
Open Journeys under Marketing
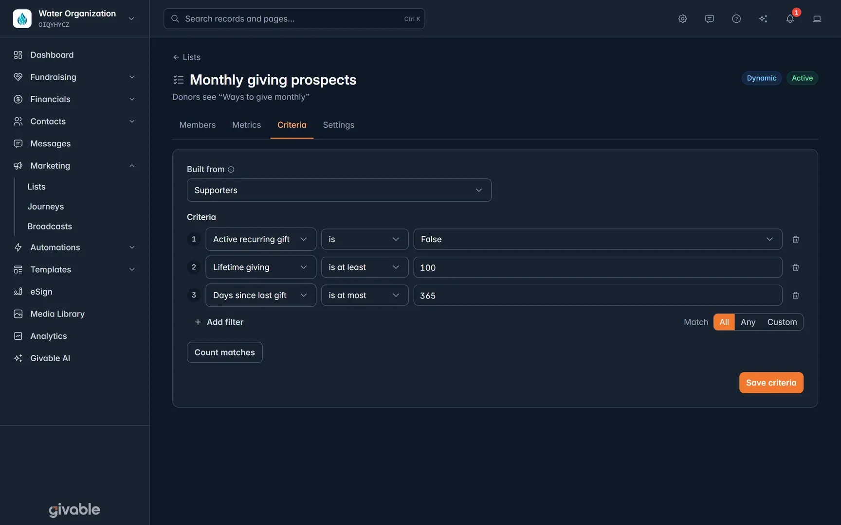[x=46, y=207]
